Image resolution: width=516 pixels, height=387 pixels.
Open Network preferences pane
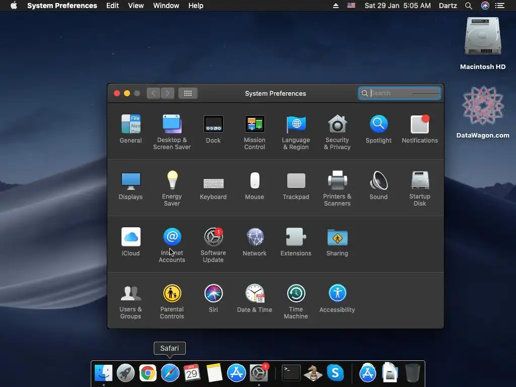254,241
